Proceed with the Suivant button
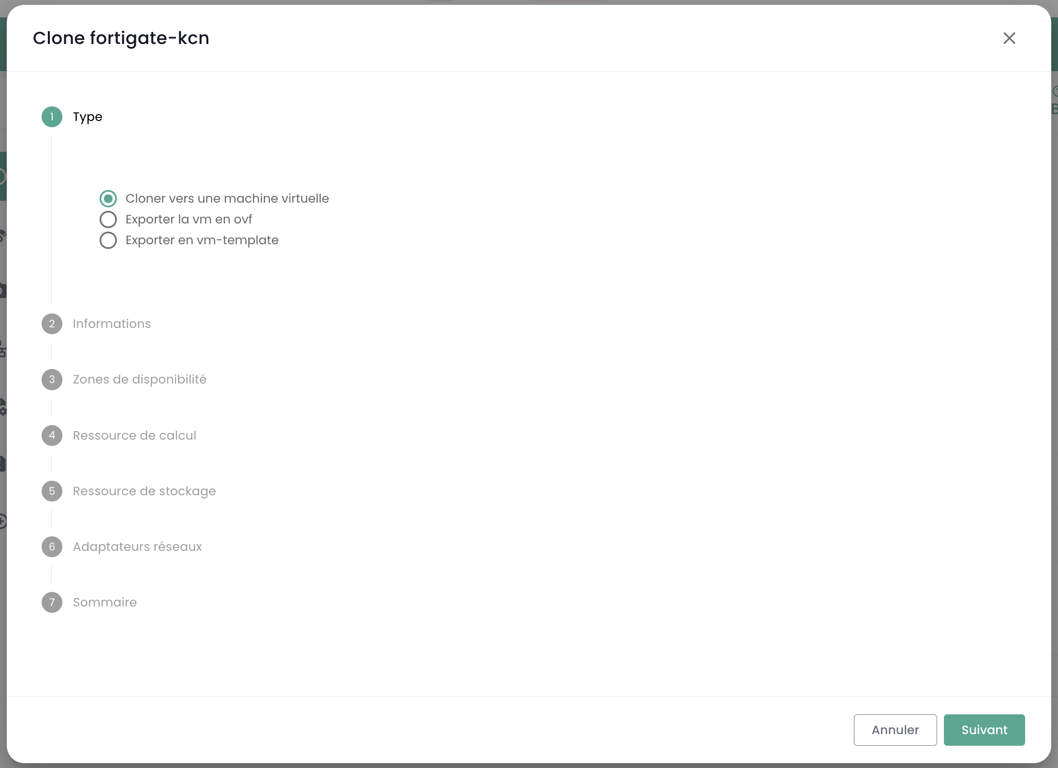 [x=984, y=730]
